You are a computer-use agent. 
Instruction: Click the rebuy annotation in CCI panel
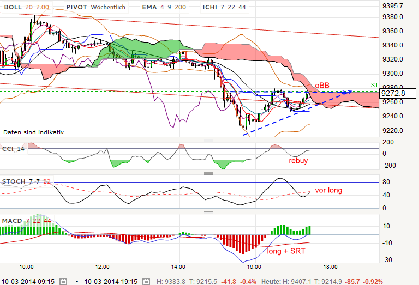pos(298,161)
